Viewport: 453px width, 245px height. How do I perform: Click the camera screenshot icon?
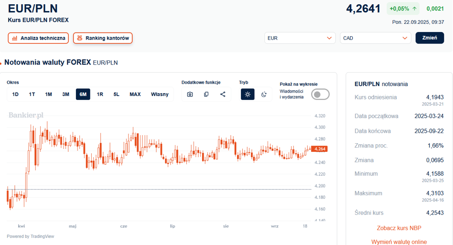tap(190, 94)
